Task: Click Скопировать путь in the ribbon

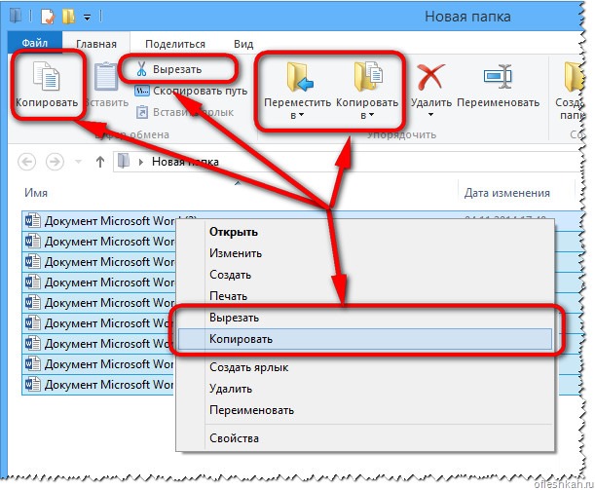Action: tap(191, 91)
